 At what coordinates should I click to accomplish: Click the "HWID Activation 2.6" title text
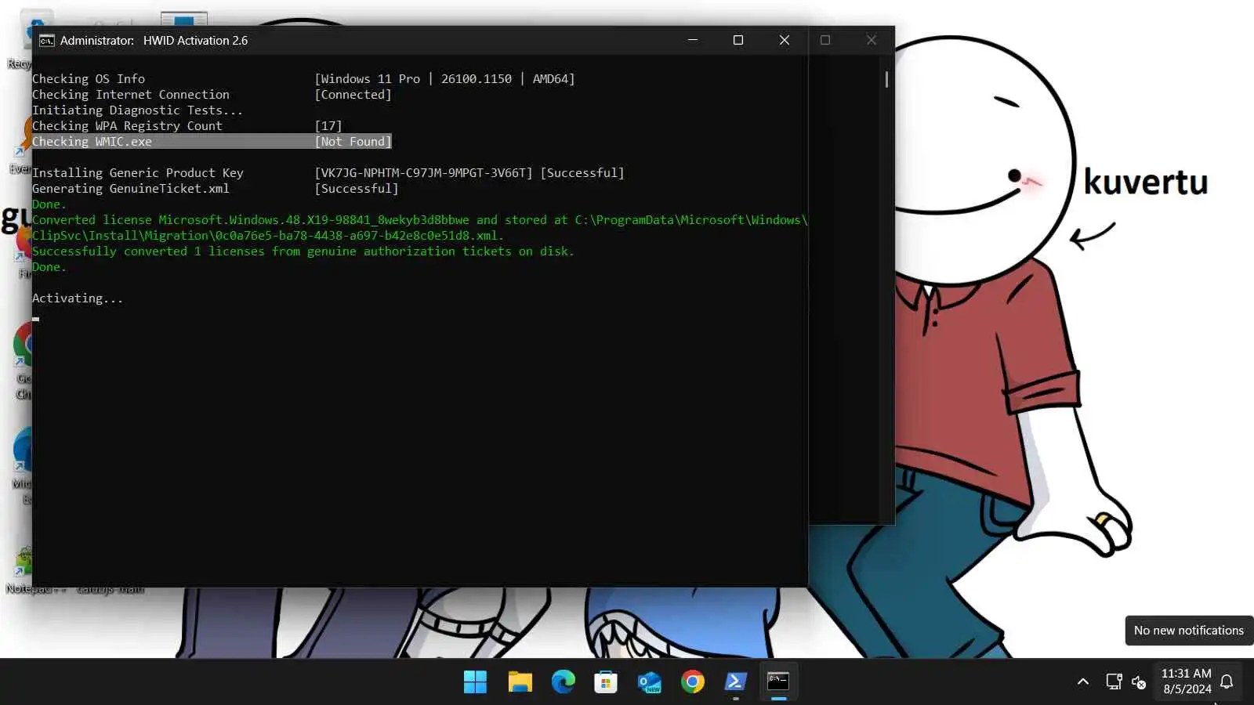click(195, 41)
